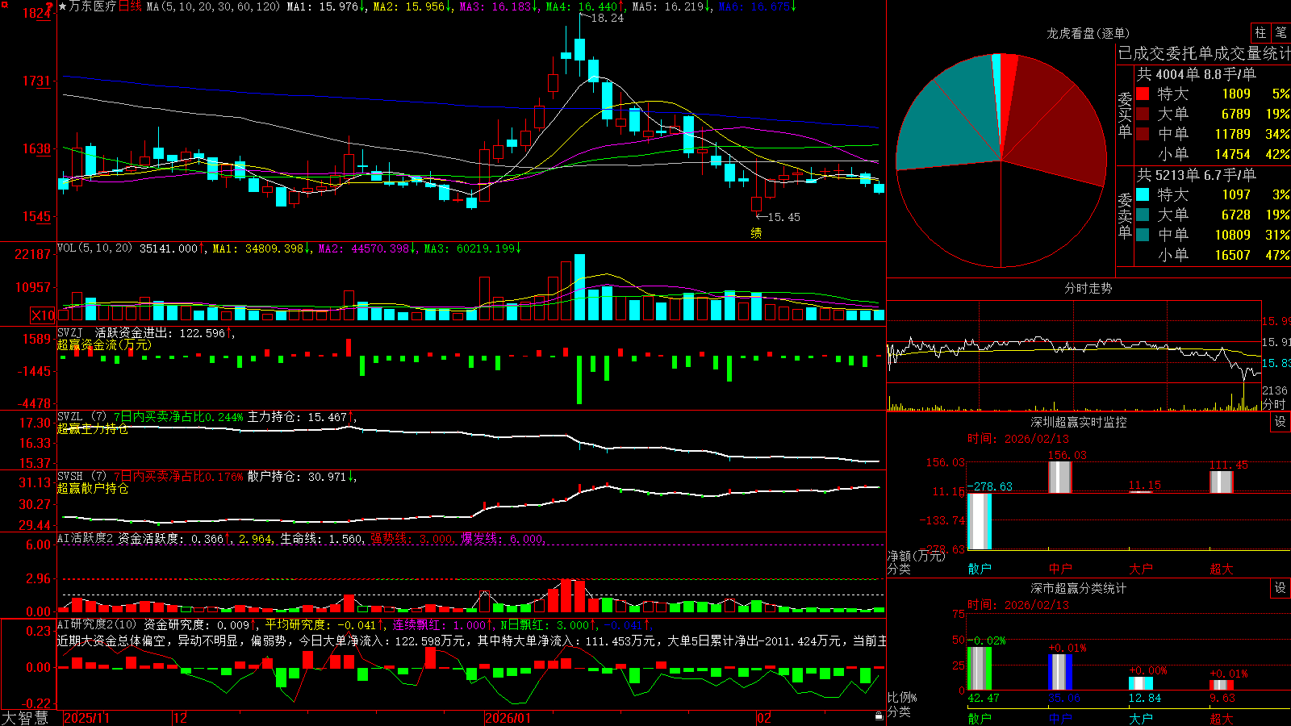Click the 深圳超赢实时监控 panel title

click(x=1078, y=422)
